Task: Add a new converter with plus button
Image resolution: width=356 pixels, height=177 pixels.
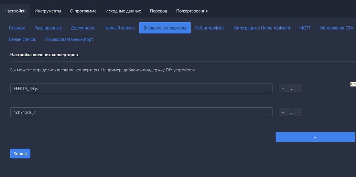Action: click(x=315, y=137)
